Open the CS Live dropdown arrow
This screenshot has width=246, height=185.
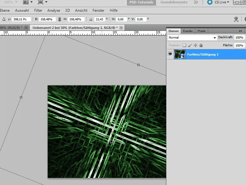(228, 2)
